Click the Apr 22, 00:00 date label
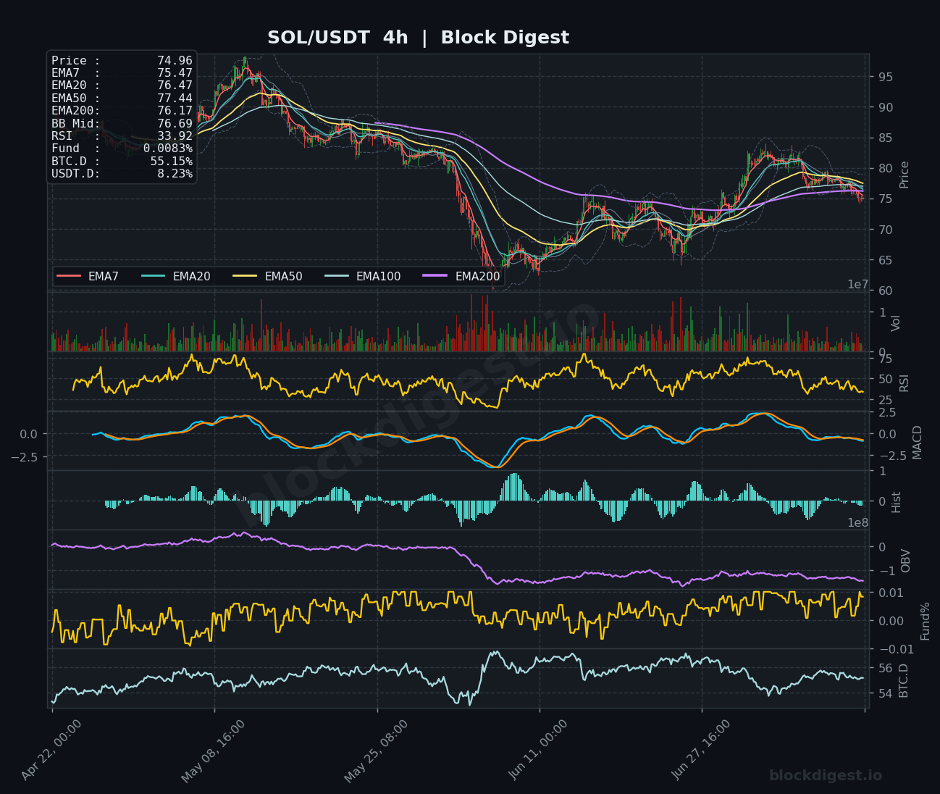The image size is (940, 794). [x=52, y=750]
